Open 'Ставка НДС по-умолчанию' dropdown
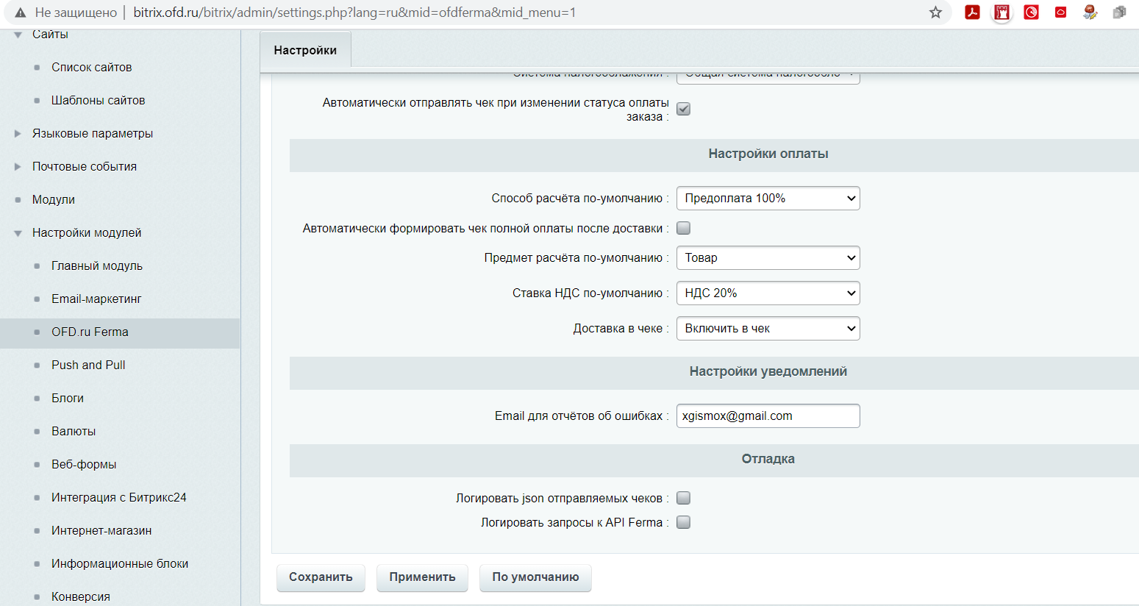 pos(768,293)
